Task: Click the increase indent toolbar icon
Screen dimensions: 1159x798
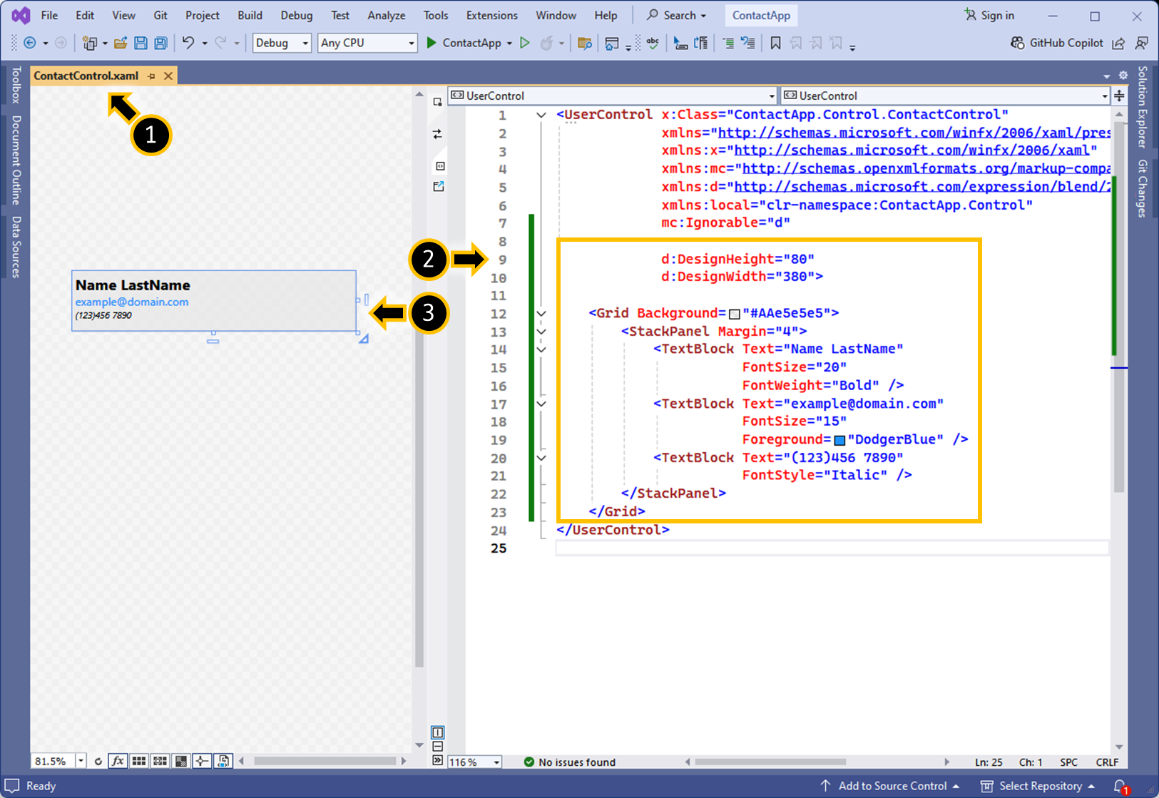Action: coord(728,43)
